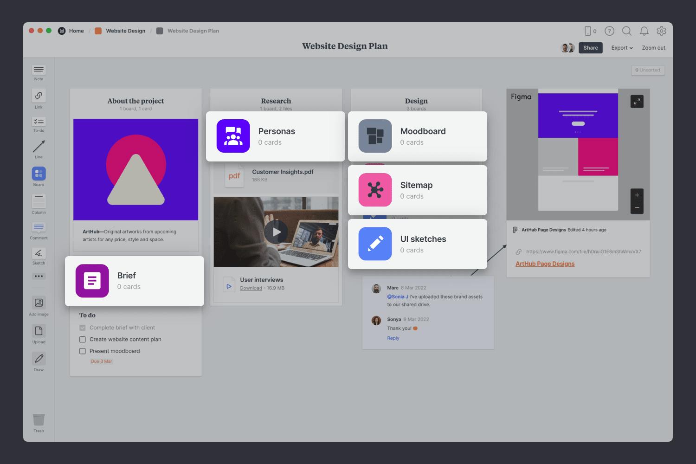This screenshot has height=464, width=696.
Task: Show more tools via three dots
Action: 39,277
